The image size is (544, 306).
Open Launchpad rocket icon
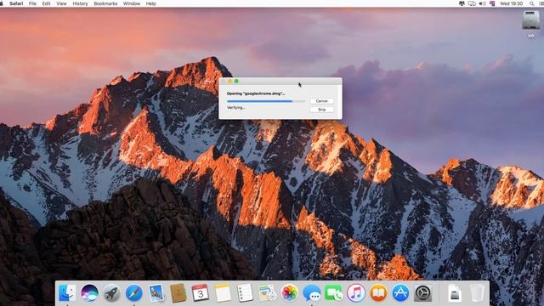click(x=111, y=292)
